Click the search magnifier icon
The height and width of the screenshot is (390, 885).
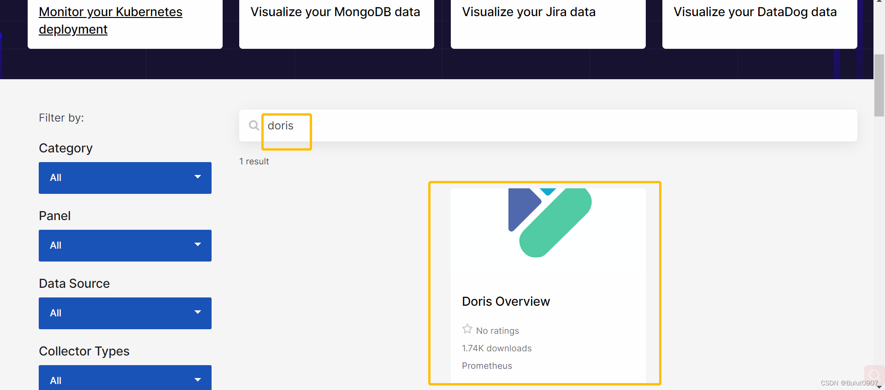click(254, 125)
